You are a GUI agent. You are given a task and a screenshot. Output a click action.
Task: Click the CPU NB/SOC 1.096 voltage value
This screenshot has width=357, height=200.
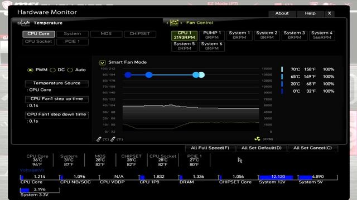coord(79,177)
